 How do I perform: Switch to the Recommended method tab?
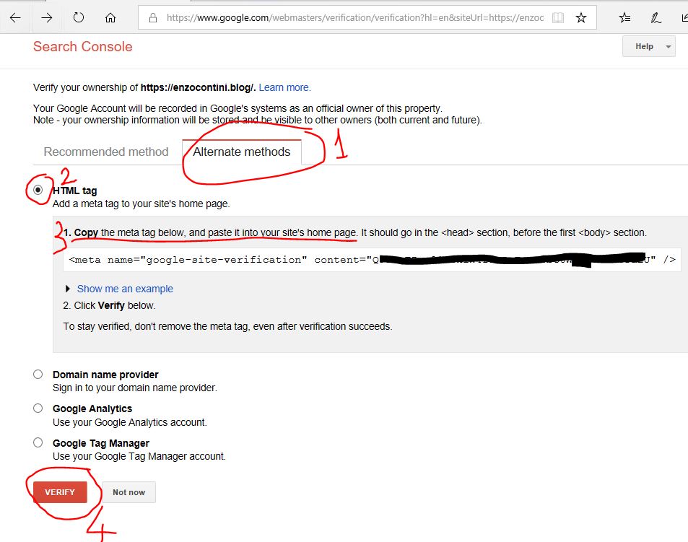tap(106, 152)
